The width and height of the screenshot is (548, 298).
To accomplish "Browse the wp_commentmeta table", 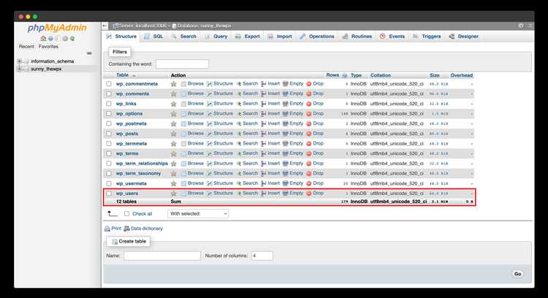I will 192,84.
